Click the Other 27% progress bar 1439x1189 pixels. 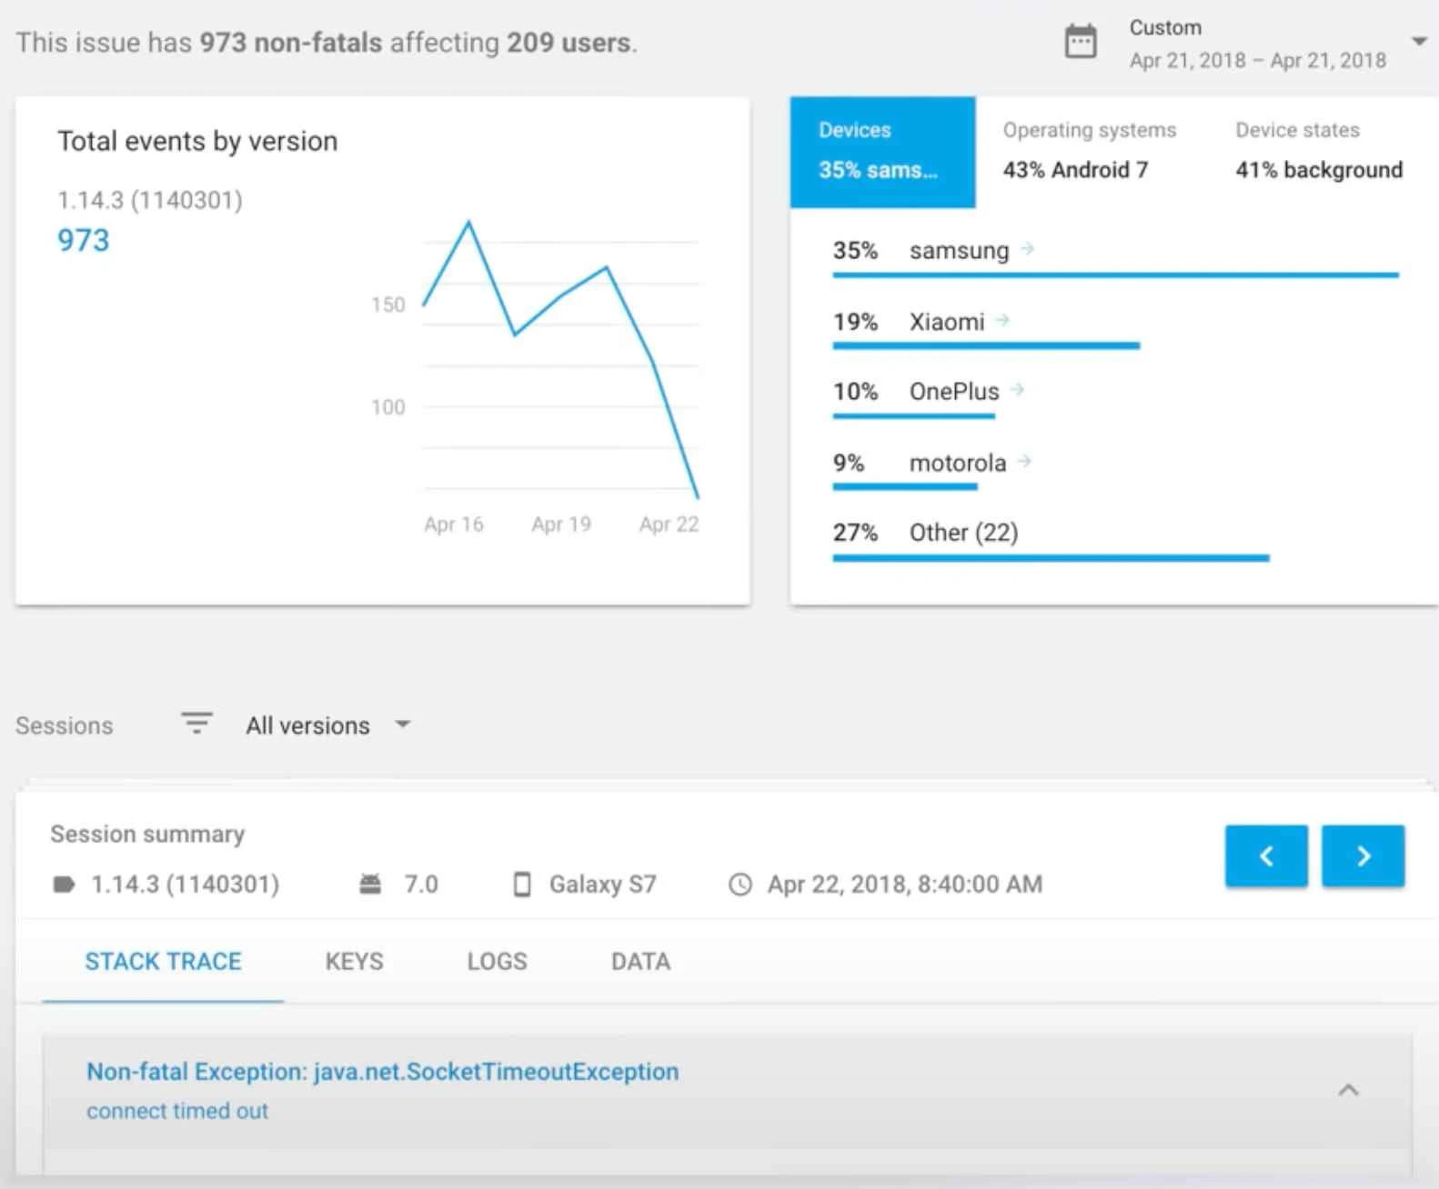pos(1051,558)
